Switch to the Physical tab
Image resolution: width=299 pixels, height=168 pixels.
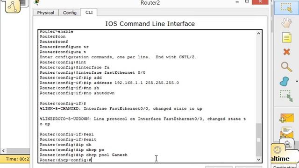tap(46, 13)
